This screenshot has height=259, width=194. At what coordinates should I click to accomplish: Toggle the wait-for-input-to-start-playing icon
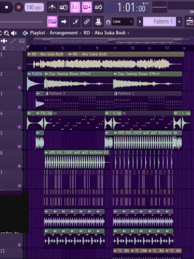point(64,7)
